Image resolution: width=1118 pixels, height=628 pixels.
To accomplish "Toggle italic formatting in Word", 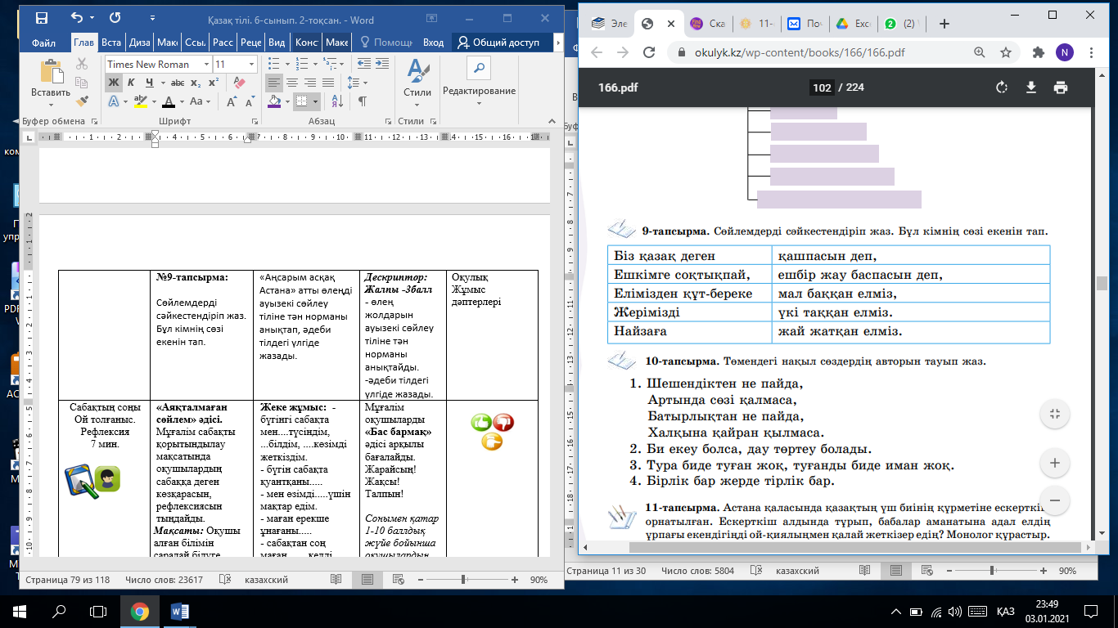I will click(x=132, y=83).
